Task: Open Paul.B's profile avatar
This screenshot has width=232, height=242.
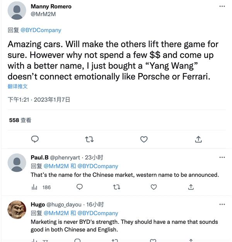Action: [x=17, y=163]
